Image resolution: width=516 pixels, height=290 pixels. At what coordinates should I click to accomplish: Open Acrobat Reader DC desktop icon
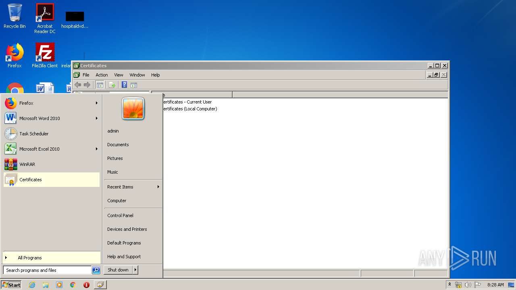tap(45, 19)
